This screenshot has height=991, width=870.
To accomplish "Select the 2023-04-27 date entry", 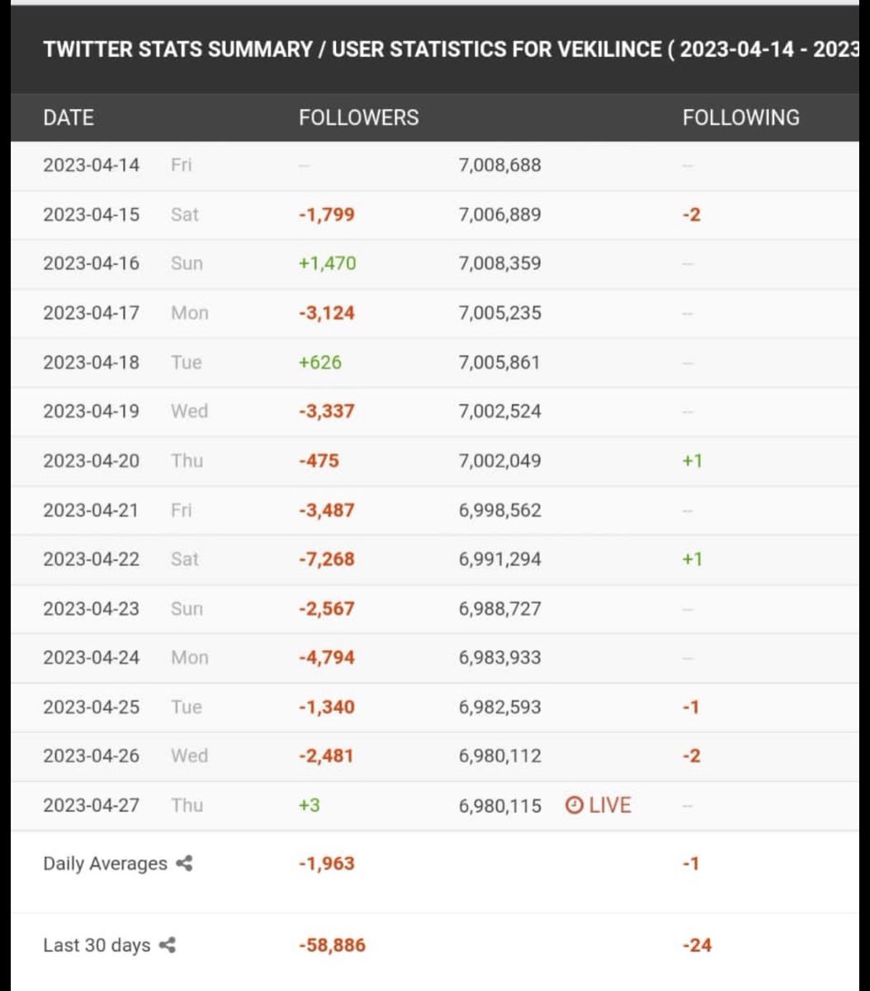I will point(92,805).
